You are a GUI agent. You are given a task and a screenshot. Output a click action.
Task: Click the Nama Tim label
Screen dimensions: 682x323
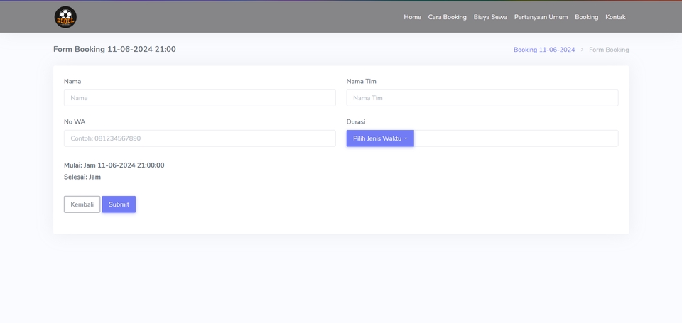point(361,82)
